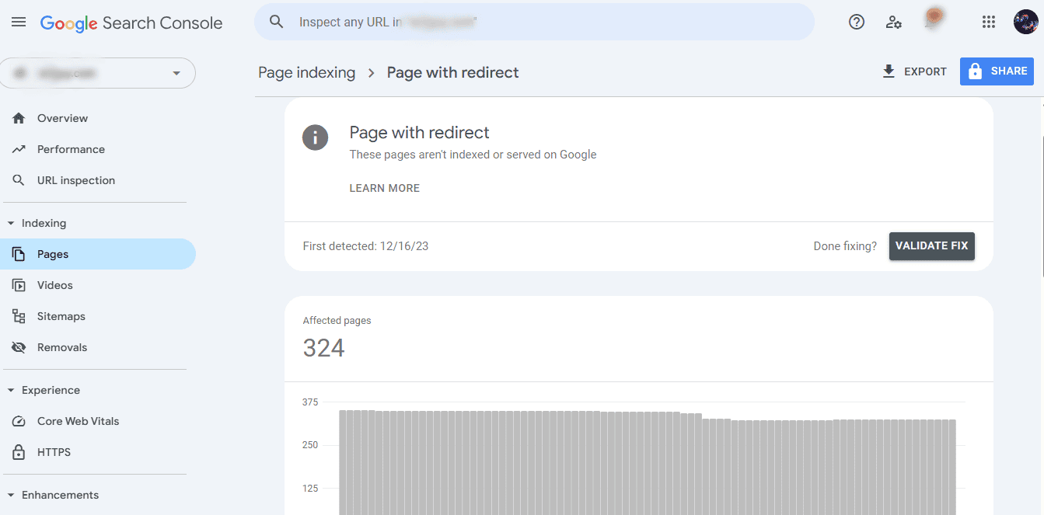Select the Videos menu item

tap(98, 285)
